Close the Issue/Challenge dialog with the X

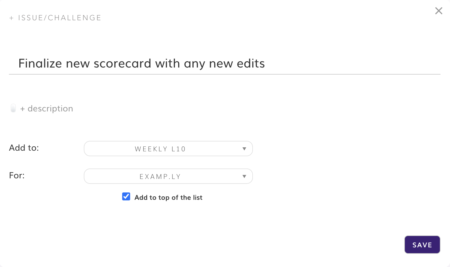tap(439, 11)
